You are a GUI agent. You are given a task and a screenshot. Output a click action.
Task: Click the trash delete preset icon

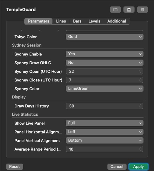click(x=142, y=9)
